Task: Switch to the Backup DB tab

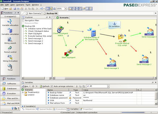Action: (x=50, y=13)
